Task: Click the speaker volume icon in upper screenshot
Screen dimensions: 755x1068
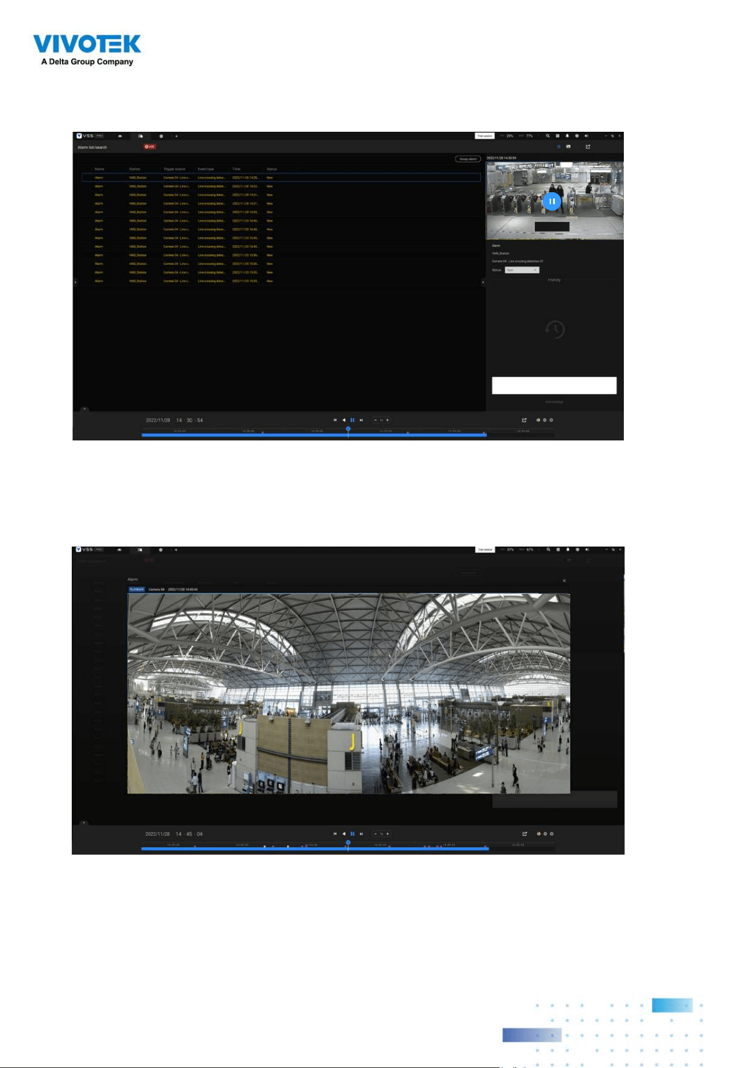Action: (x=586, y=136)
